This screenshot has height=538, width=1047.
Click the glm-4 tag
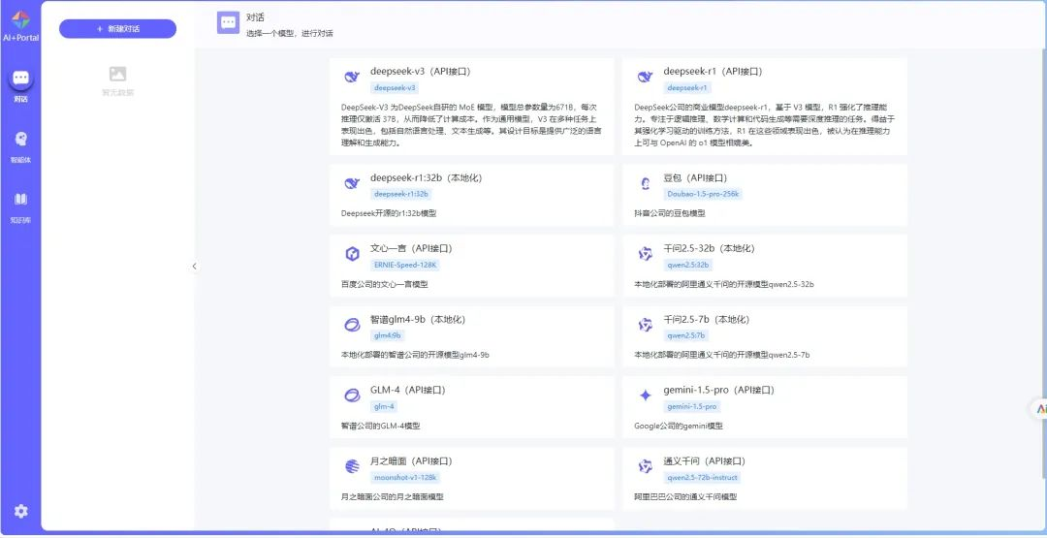point(384,406)
